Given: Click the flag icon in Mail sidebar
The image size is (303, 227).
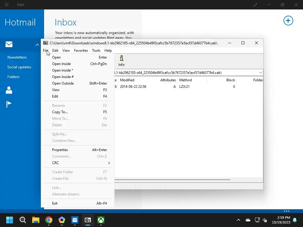Looking at the screenshot, I should (9, 104).
